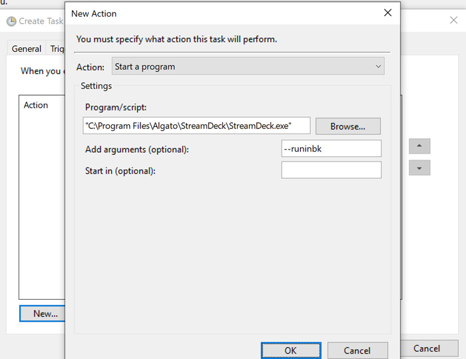Open the Action type dropdown
This screenshot has width=466, height=359.
[x=248, y=66]
